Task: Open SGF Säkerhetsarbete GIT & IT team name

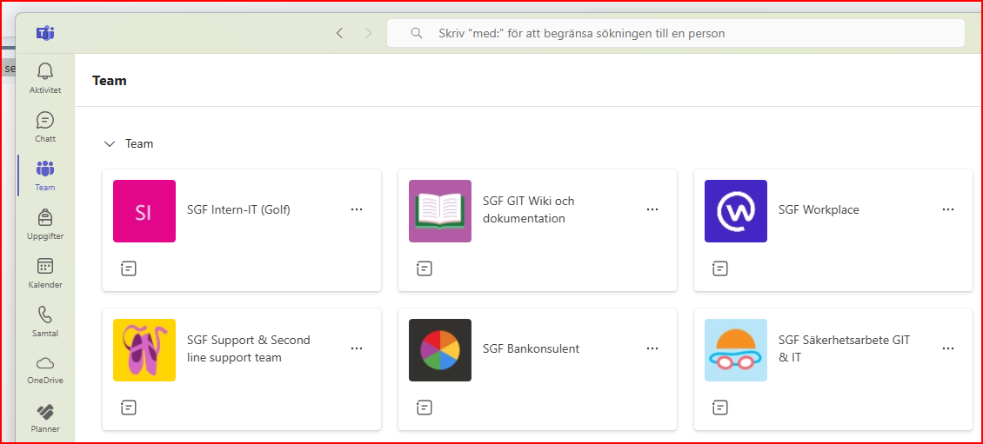Action: (x=844, y=348)
